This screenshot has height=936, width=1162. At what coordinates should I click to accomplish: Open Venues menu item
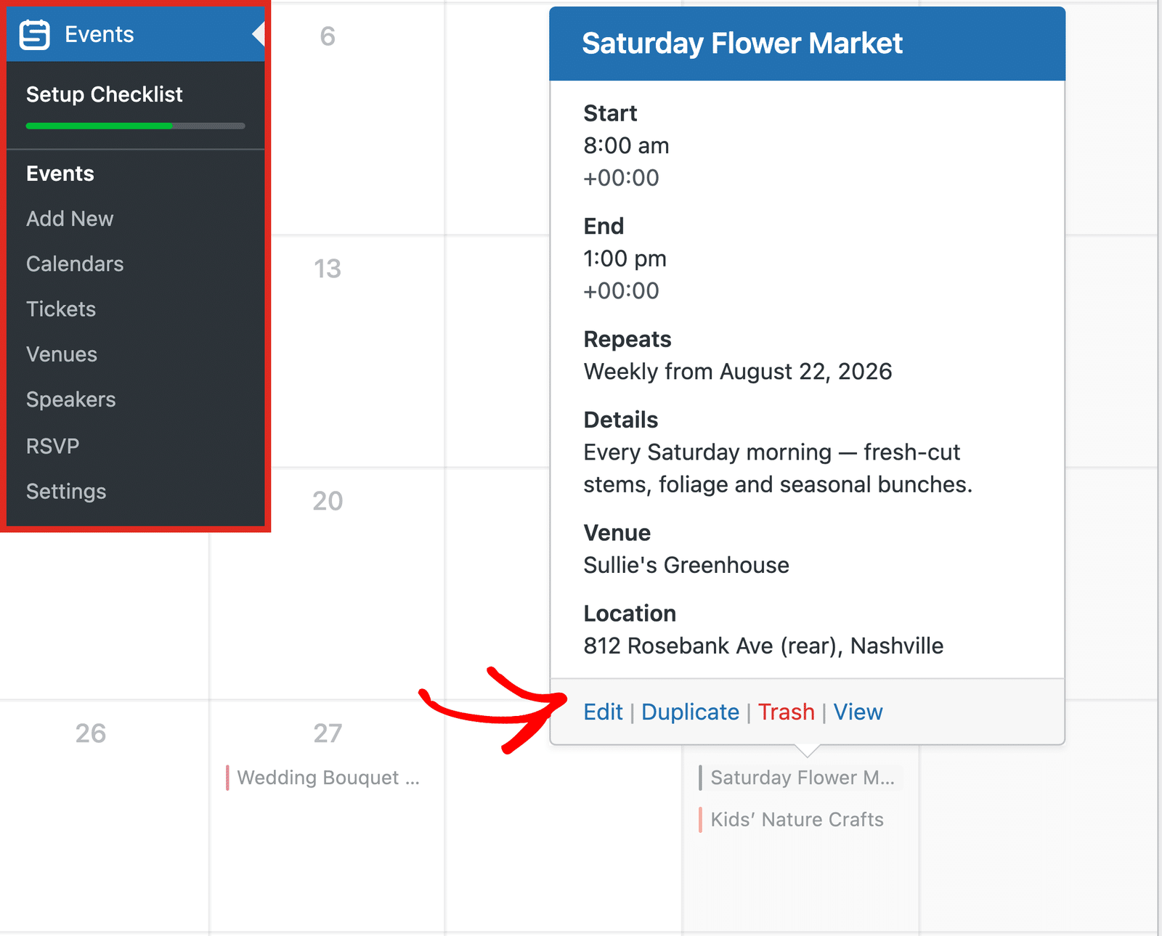point(62,354)
